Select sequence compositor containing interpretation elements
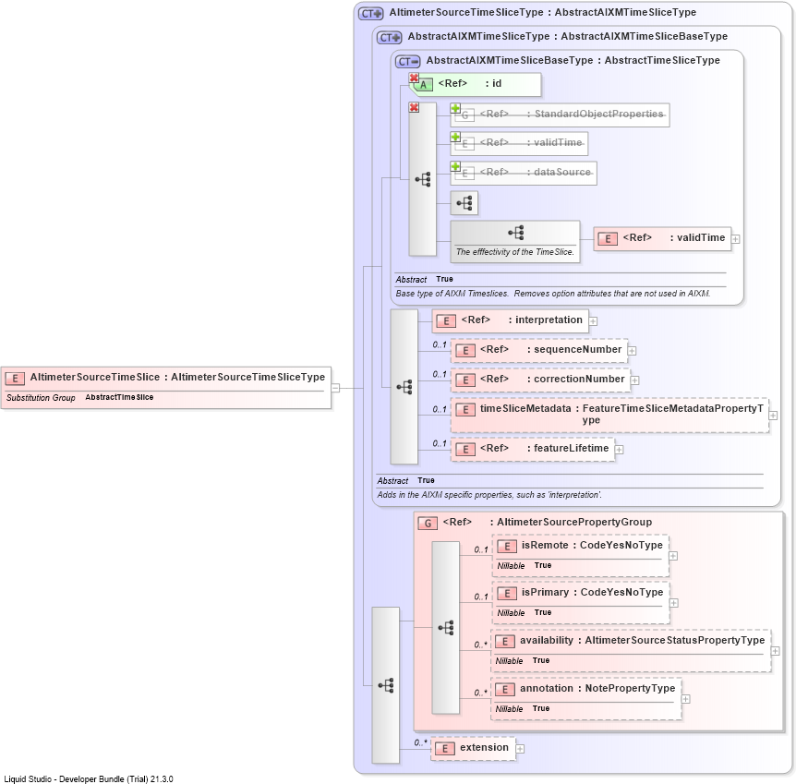This screenshot has width=796, height=784. [404, 387]
